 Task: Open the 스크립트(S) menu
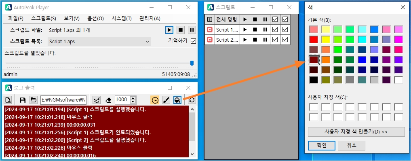[x=44, y=18]
